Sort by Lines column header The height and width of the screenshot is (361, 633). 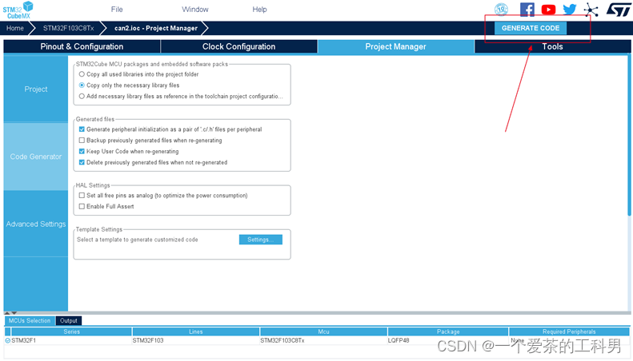pos(196,331)
